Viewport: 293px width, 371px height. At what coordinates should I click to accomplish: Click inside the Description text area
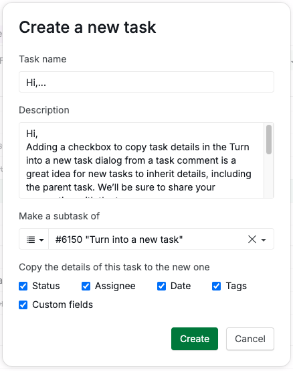coord(142,160)
